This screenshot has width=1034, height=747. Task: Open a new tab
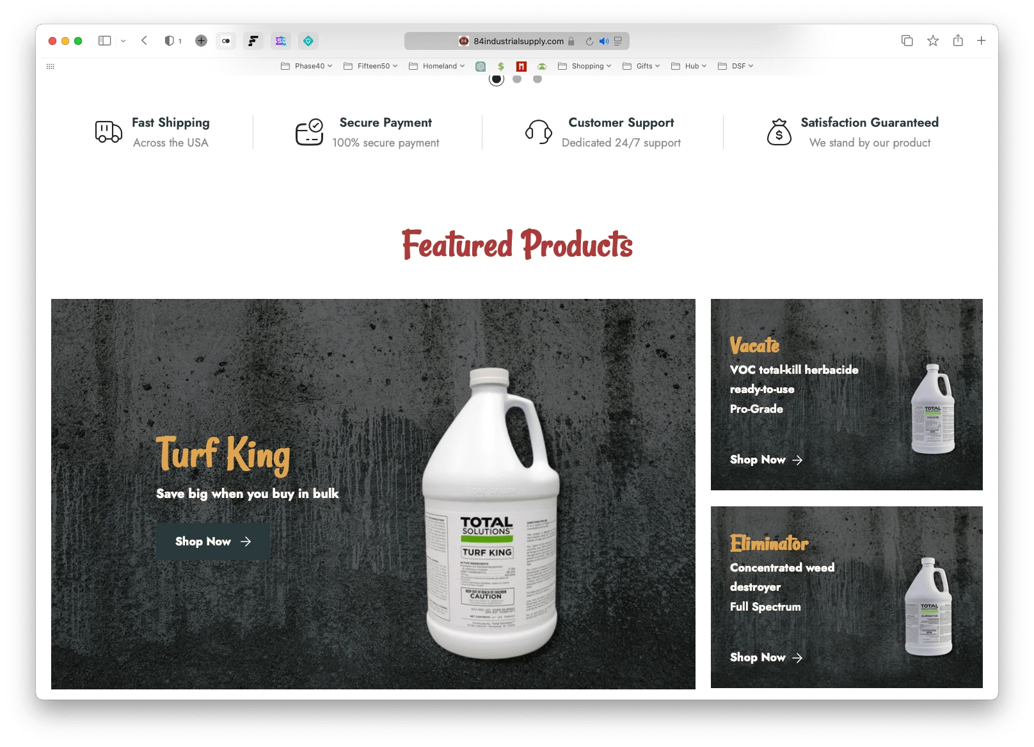[982, 41]
